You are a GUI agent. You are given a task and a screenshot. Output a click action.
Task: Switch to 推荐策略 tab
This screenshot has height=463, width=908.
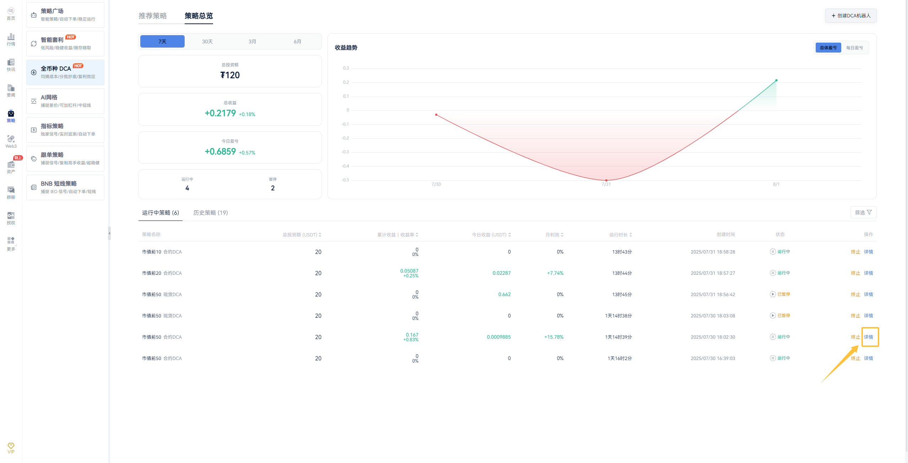click(153, 16)
